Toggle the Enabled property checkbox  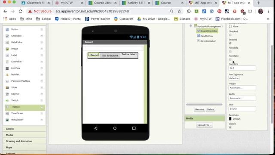pyautogui.click(x=230, y=43)
